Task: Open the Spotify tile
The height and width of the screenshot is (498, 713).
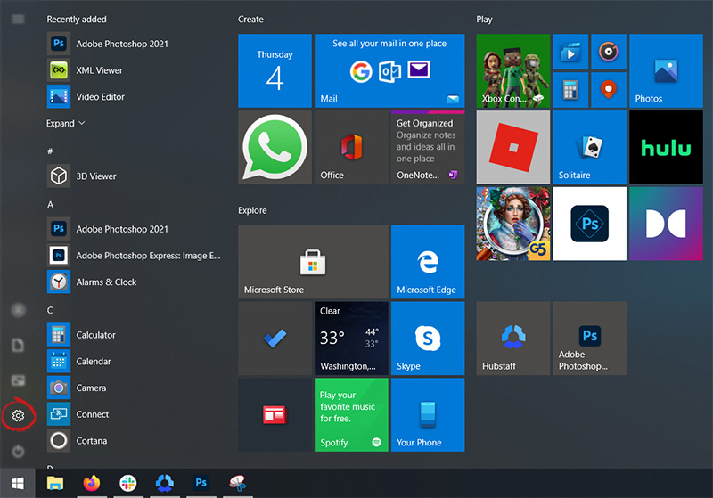Action: tap(351, 415)
